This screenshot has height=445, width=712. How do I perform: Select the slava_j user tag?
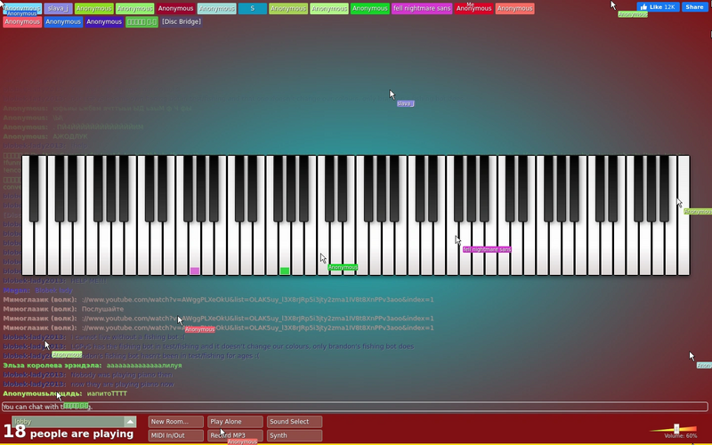coord(58,9)
